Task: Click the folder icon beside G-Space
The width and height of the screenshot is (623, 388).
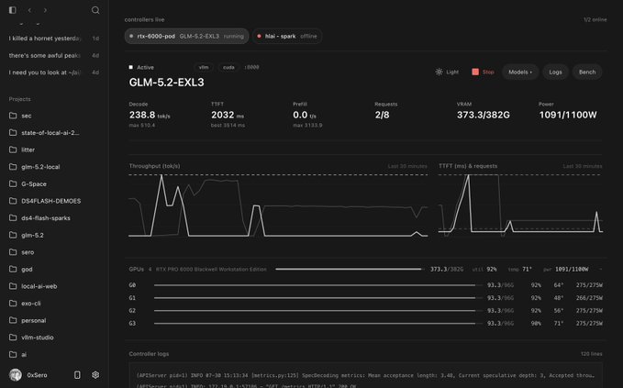Action: pos(13,183)
